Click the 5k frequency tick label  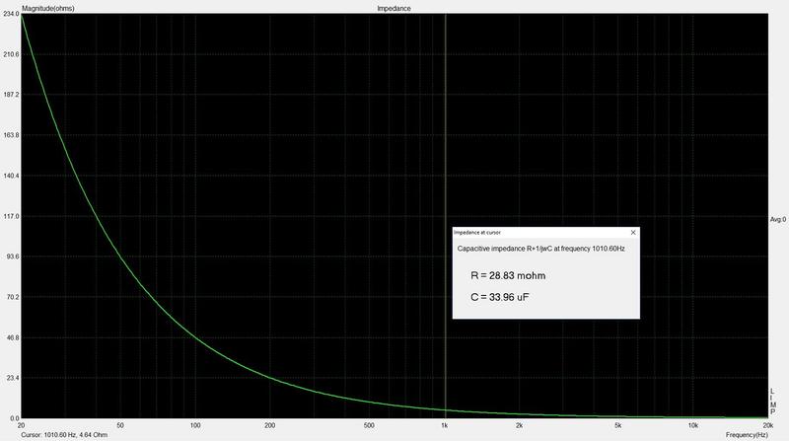pos(618,426)
